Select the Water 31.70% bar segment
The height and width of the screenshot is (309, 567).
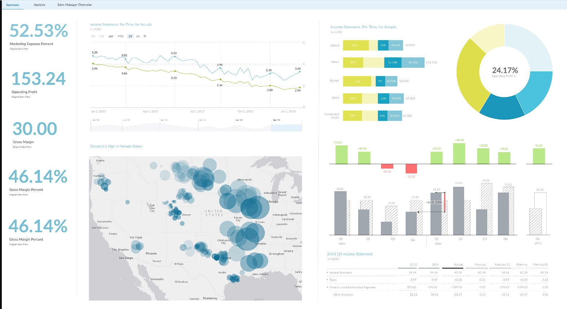393,62
